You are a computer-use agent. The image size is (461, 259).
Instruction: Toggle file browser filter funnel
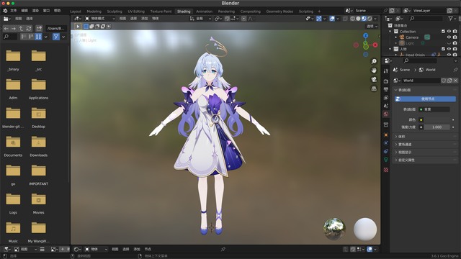coord(56,37)
